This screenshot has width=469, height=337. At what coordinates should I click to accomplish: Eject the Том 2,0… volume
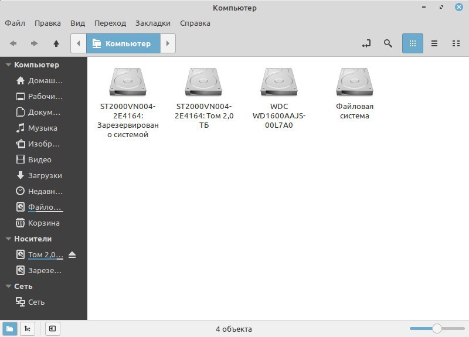click(x=72, y=255)
